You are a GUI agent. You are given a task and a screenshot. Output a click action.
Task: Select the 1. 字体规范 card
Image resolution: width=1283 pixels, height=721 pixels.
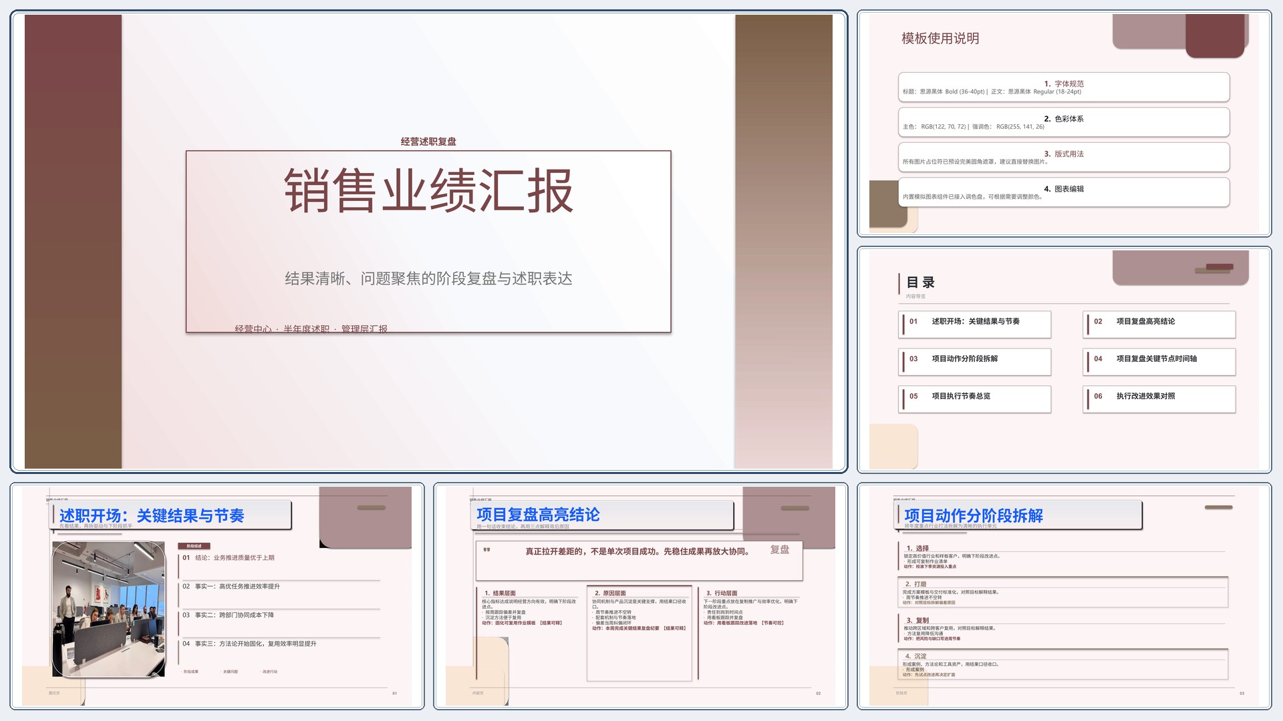pyautogui.click(x=1064, y=87)
